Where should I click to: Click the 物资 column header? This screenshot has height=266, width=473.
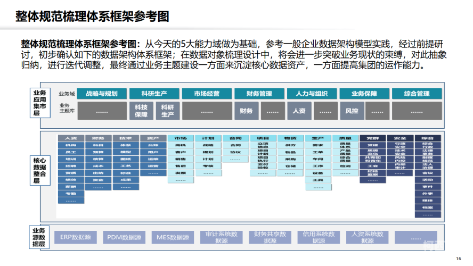point(290,138)
